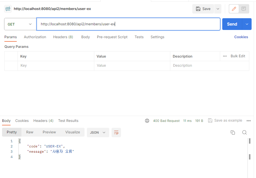Image resolution: width=256 pixels, height=178 pixels.
Task: Collapse JSON at opening brace line 1
Action: [20, 141]
